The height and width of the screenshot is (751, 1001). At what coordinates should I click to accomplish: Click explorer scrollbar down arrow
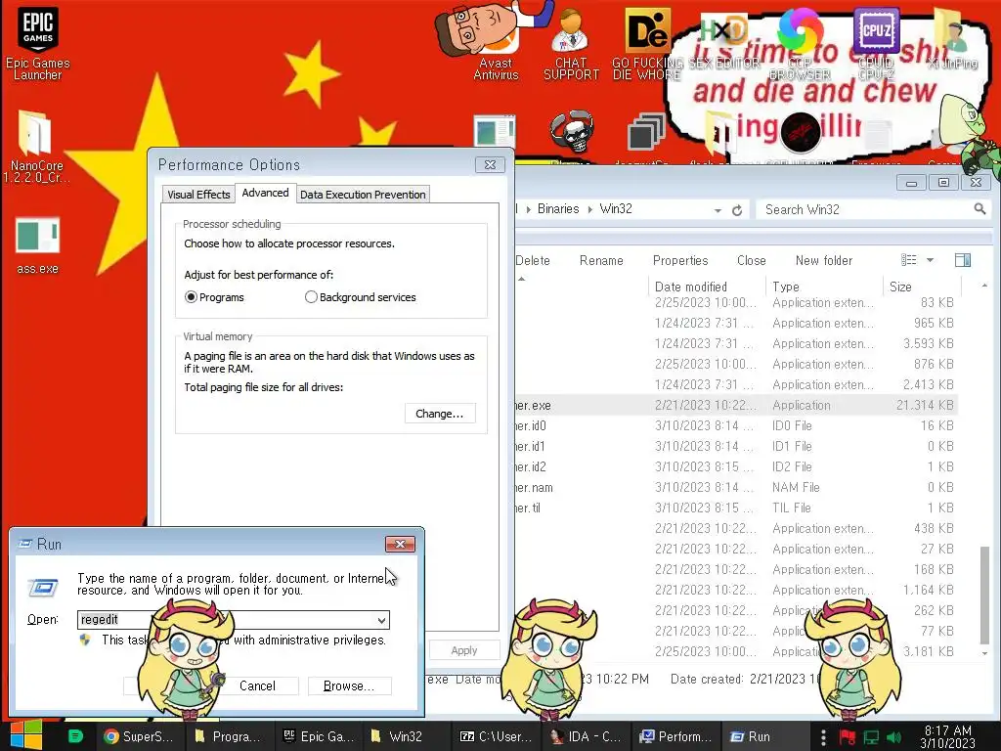pyautogui.click(x=985, y=653)
